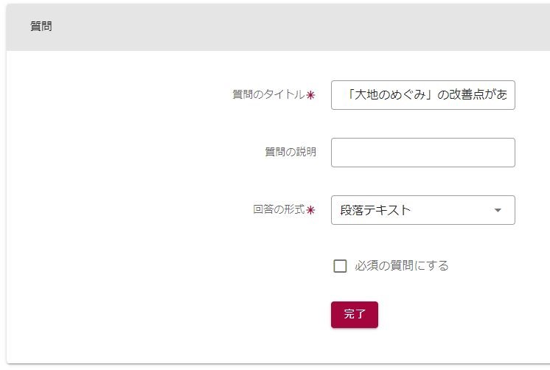
Task: Enable the 必須の質問にする checkbox
Action: pos(340,266)
